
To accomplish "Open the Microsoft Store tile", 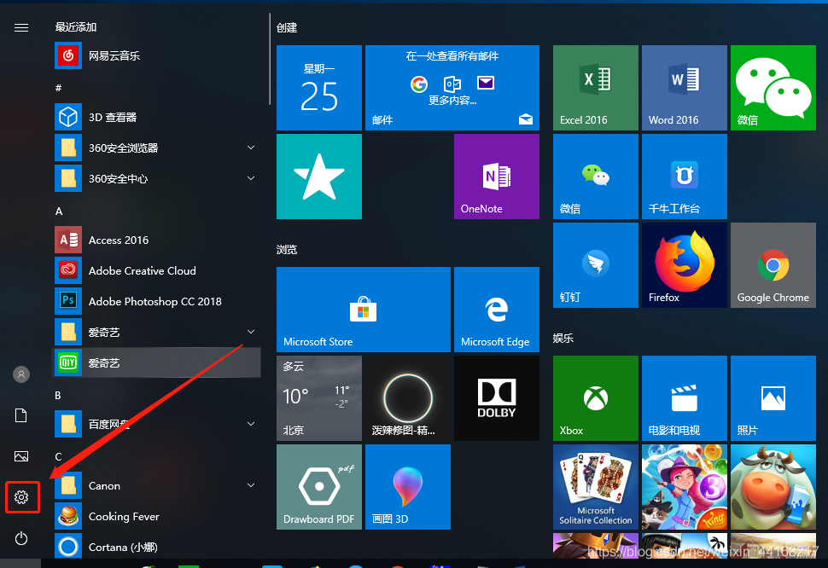I will pos(364,309).
